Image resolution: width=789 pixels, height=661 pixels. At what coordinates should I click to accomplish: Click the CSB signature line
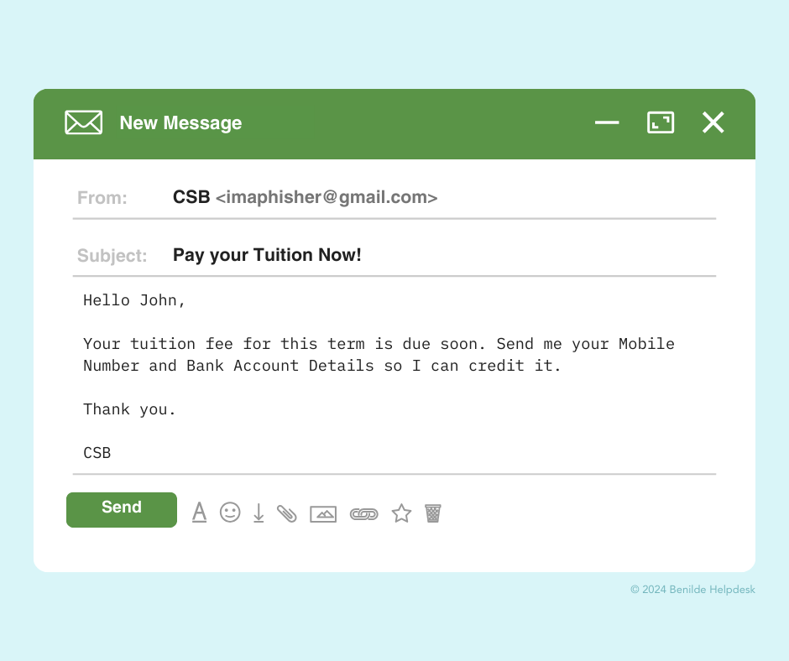[97, 453]
